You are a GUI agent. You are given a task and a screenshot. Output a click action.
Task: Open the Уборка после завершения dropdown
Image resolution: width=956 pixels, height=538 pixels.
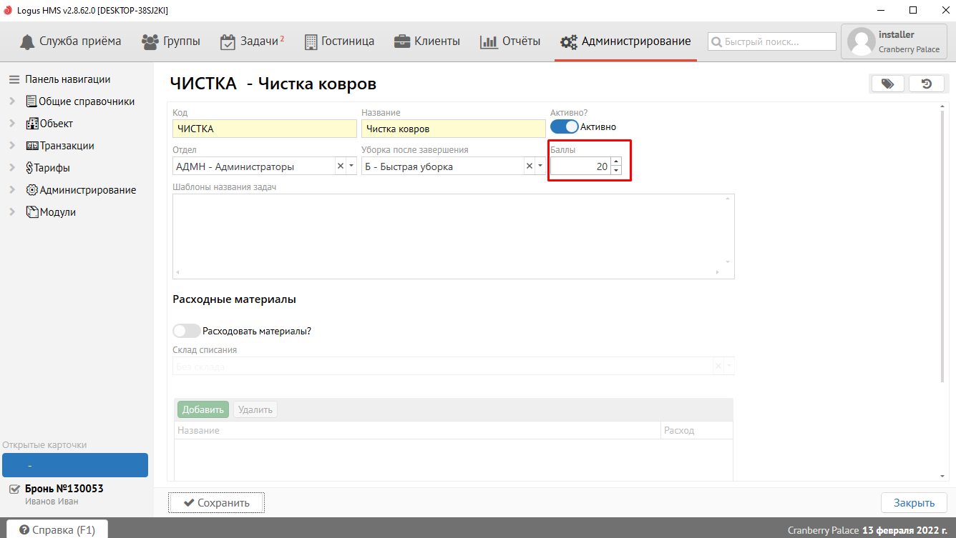point(540,166)
